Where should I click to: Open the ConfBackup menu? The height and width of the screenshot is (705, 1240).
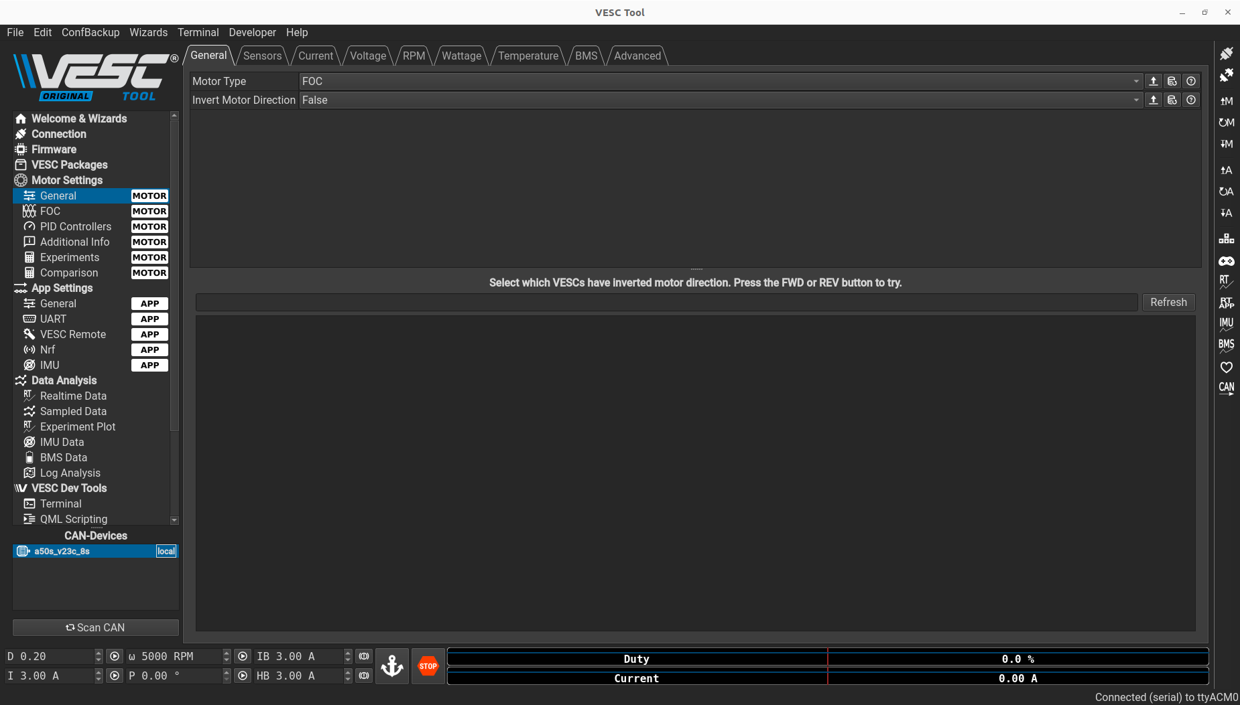click(x=90, y=32)
